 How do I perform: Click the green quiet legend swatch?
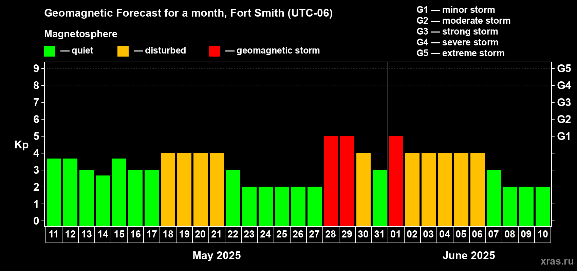[x=50, y=51]
